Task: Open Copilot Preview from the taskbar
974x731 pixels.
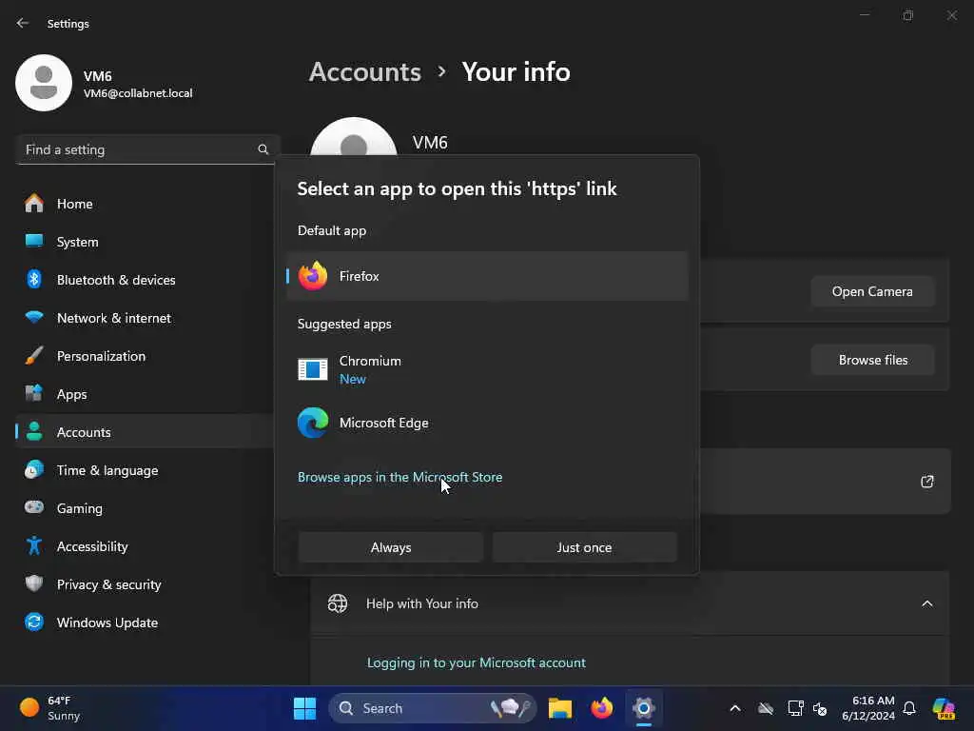Action: pyautogui.click(x=944, y=708)
